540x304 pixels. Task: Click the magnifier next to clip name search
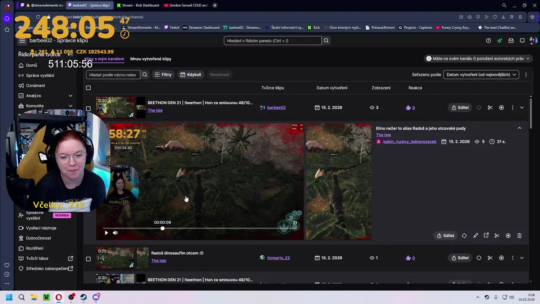pyautogui.click(x=145, y=75)
